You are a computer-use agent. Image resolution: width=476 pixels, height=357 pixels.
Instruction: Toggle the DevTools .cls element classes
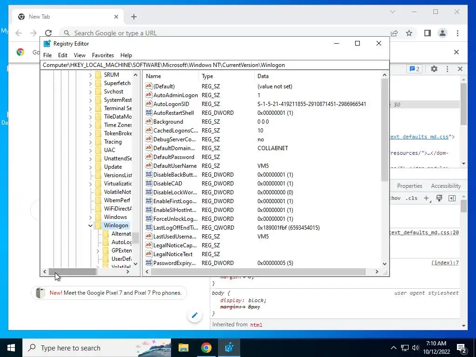pyautogui.click(x=411, y=198)
